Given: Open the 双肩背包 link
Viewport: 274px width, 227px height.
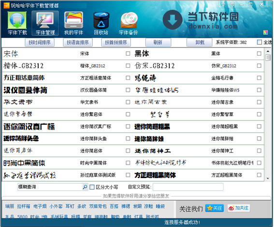Looking at the screenshot, I should tap(98, 206).
